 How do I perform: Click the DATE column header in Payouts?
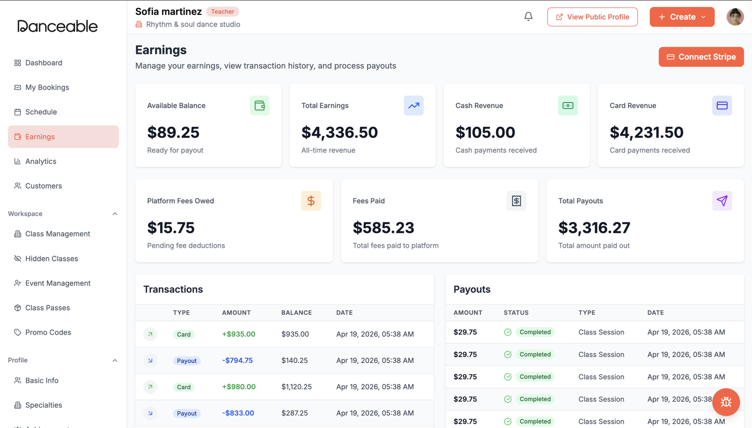[x=656, y=313]
